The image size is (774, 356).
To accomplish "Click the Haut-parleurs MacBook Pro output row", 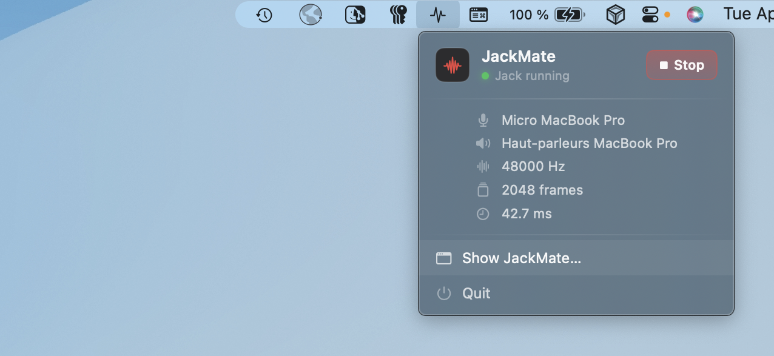I will coord(589,144).
